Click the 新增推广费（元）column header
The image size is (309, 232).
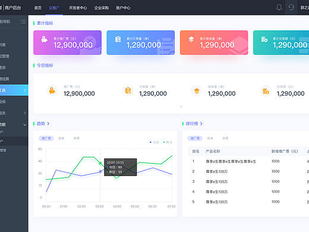coord(285,151)
